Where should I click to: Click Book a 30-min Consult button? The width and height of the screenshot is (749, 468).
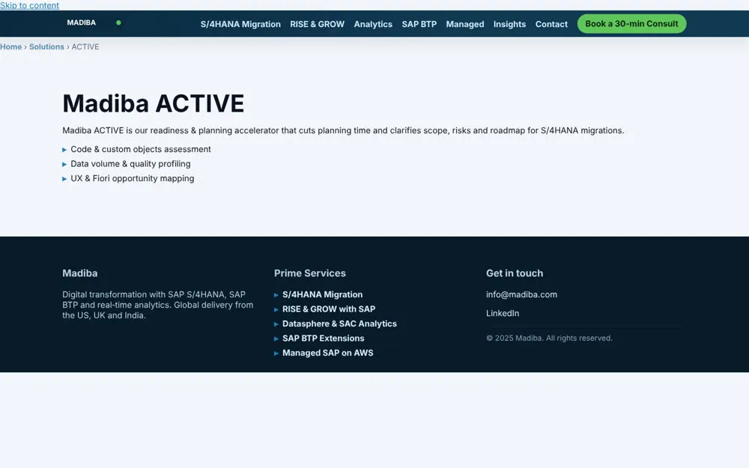pyautogui.click(x=631, y=23)
